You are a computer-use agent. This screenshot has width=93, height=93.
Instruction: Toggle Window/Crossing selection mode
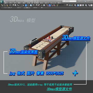click(23, 5)
